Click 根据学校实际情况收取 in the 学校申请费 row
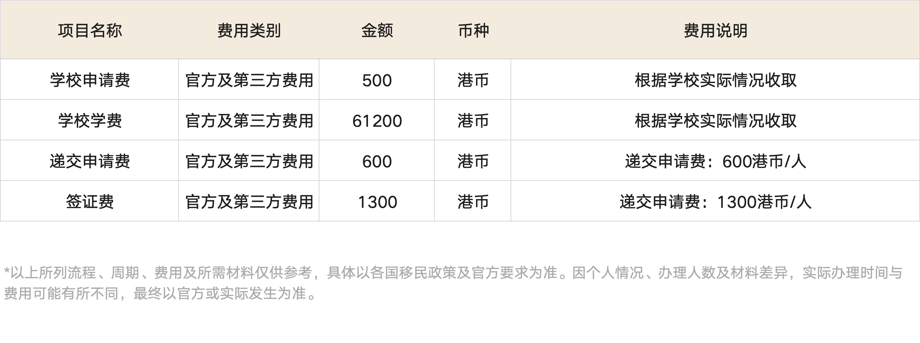Viewport: 920px width, 343px height. point(715,80)
